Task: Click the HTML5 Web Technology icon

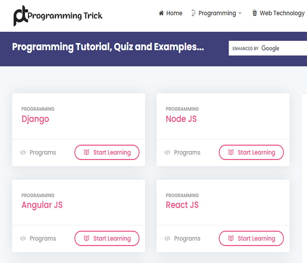Action: 255,13
